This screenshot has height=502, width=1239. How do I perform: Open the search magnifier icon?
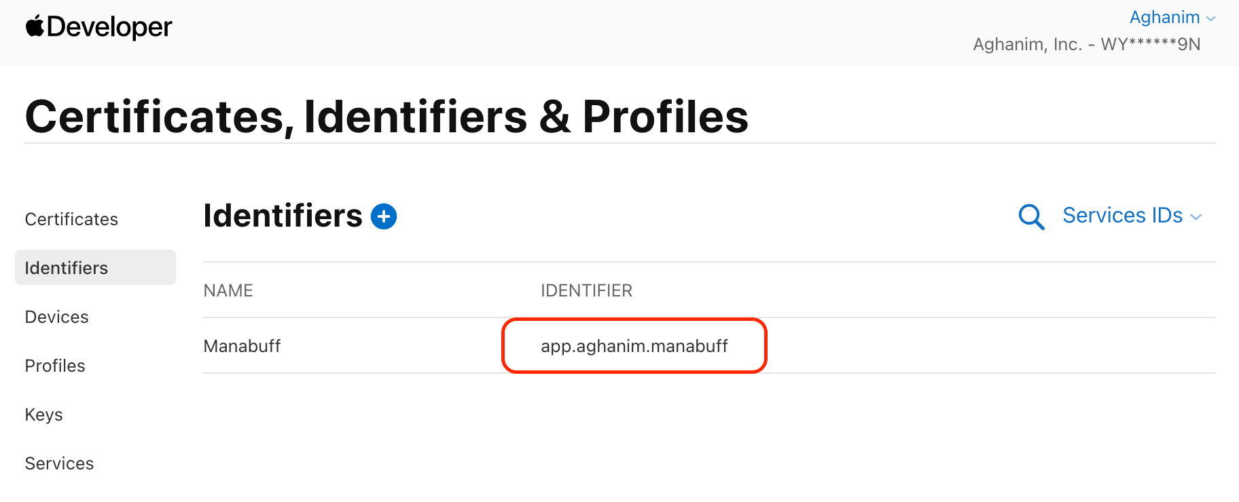click(x=1030, y=216)
